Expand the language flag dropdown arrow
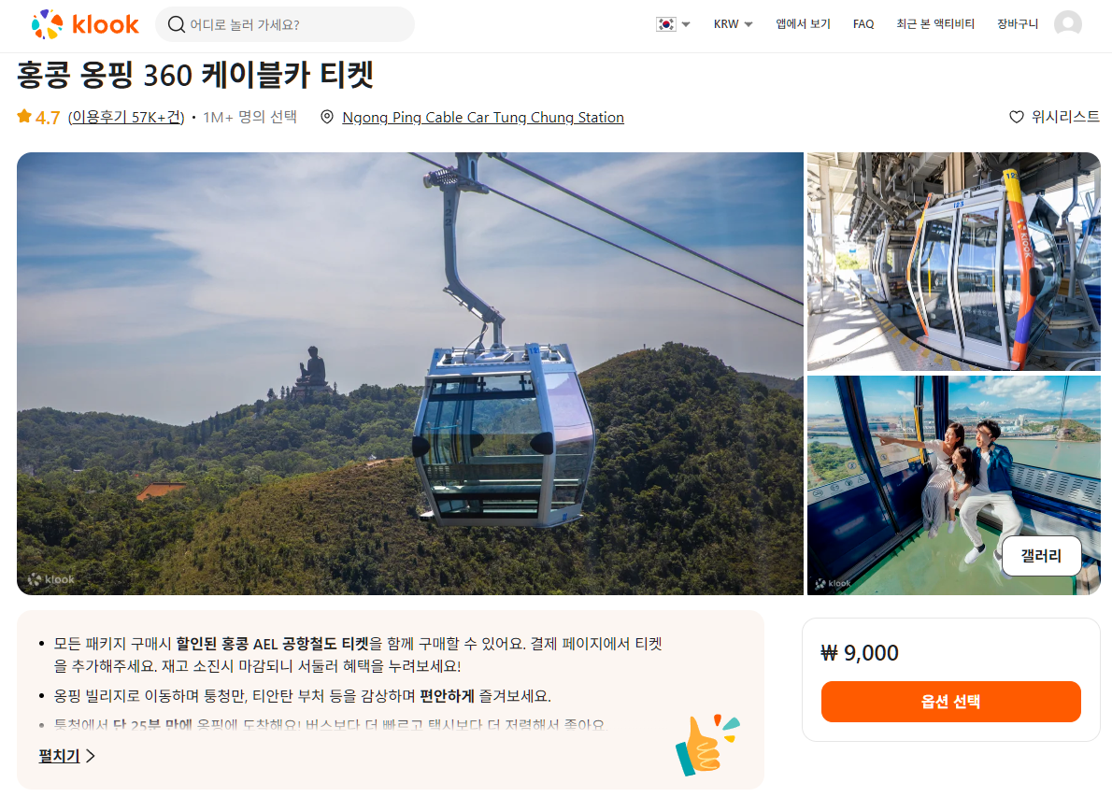The image size is (1112, 797). (686, 25)
